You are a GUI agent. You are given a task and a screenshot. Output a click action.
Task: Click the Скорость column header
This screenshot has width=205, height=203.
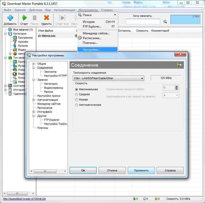pos(142,31)
